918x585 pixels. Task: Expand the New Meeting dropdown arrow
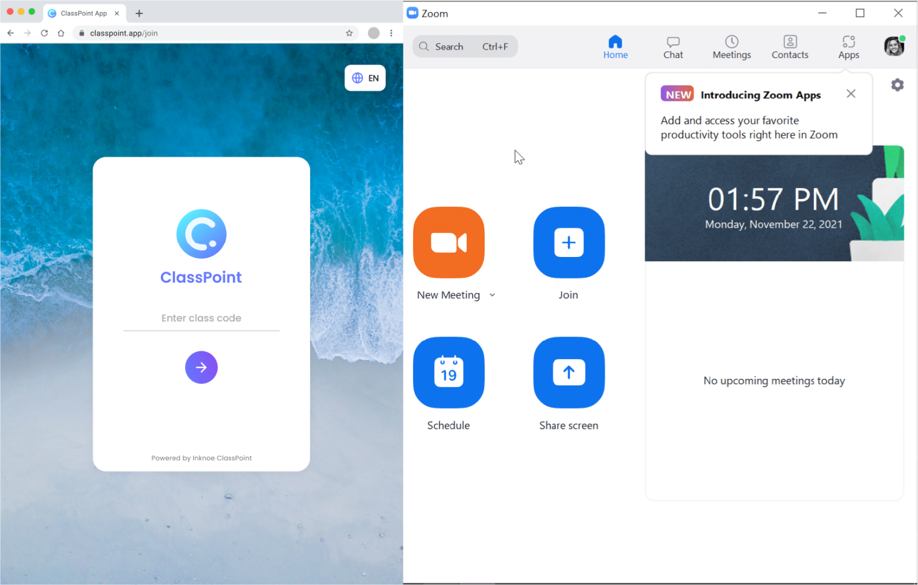click(492, 295)
